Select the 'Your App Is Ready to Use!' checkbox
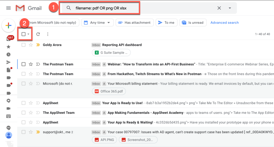 tap(23, 103)
